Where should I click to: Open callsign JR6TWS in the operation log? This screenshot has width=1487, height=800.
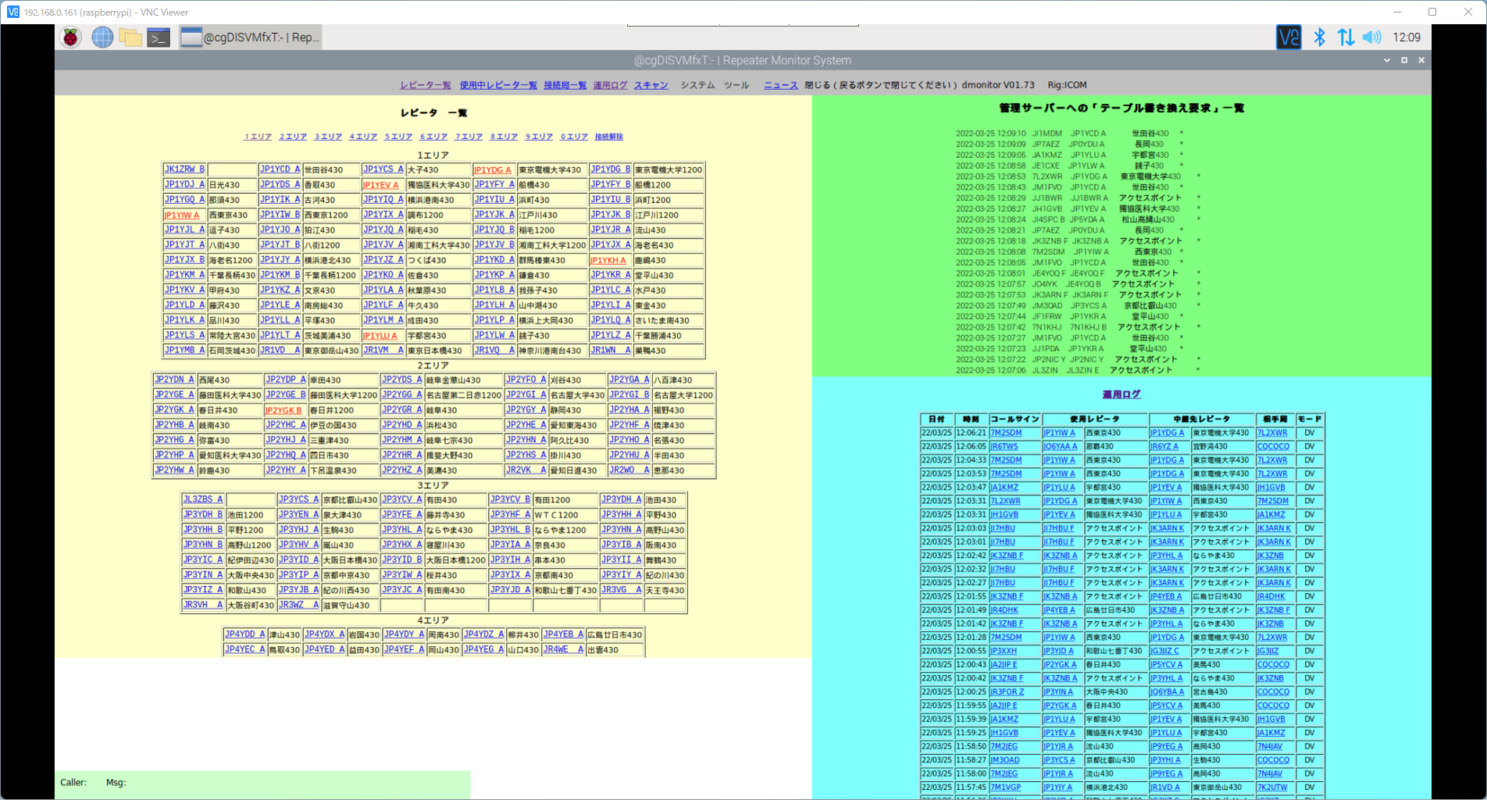tap(1004, 447)
